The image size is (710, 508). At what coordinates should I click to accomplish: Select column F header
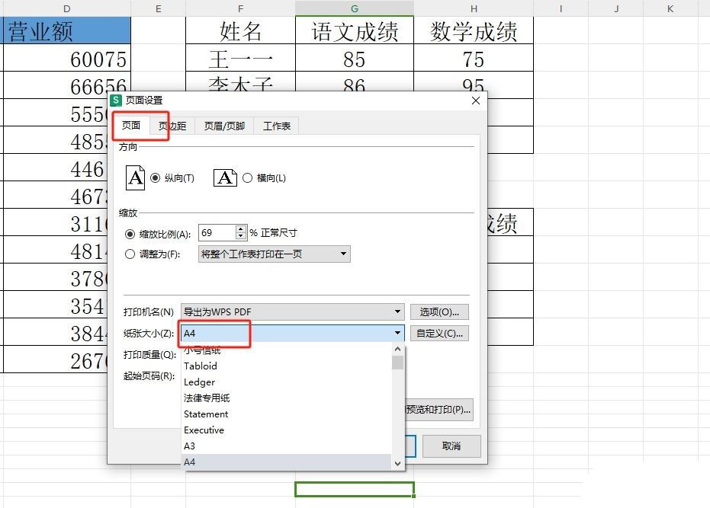click(240, 8)
